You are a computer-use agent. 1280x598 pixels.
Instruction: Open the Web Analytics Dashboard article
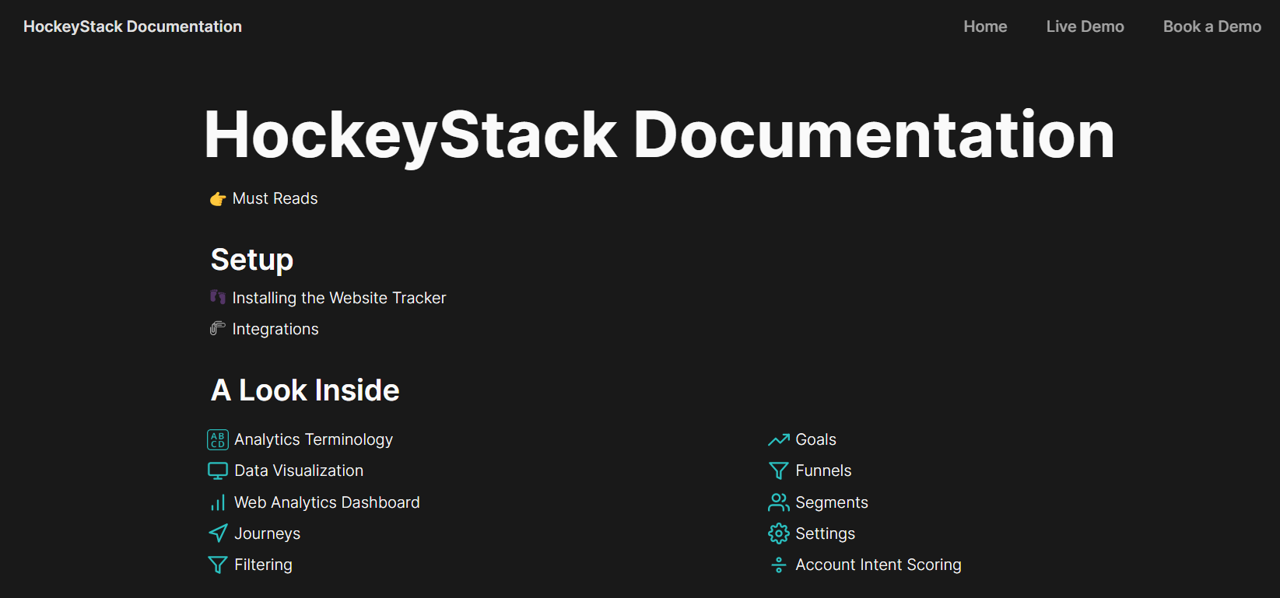pos(327,502)
